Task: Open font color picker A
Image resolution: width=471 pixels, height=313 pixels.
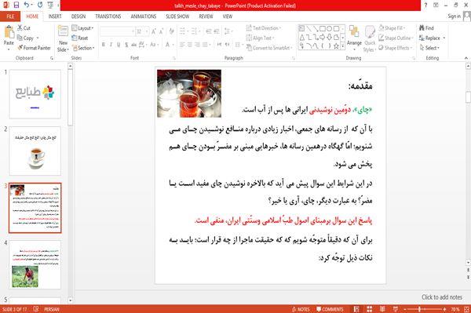Action: (168, 45)
